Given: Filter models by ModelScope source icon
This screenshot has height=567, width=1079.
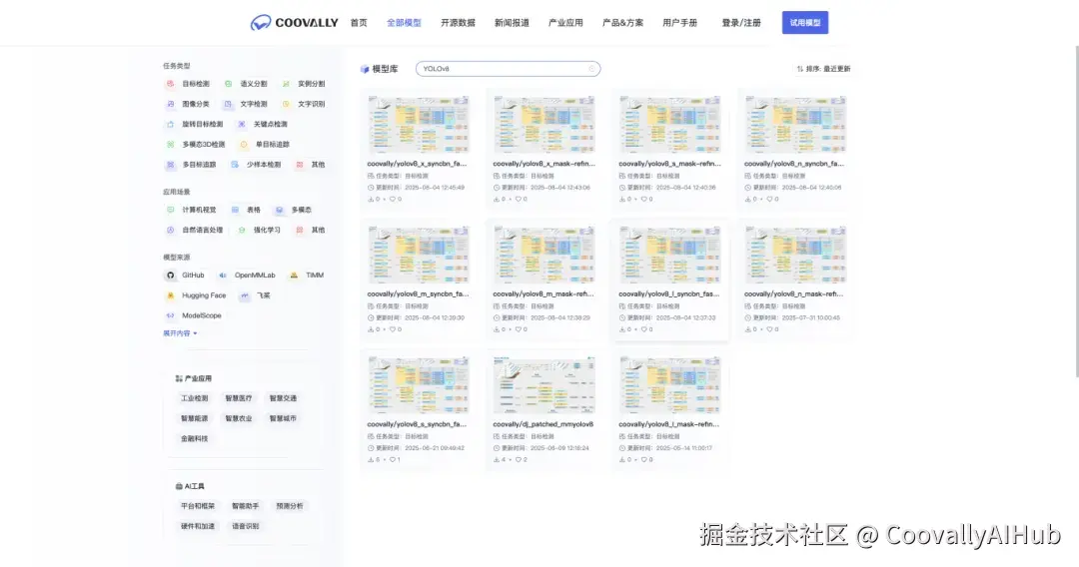Looking at the screenshot, I should click(170, 315).
